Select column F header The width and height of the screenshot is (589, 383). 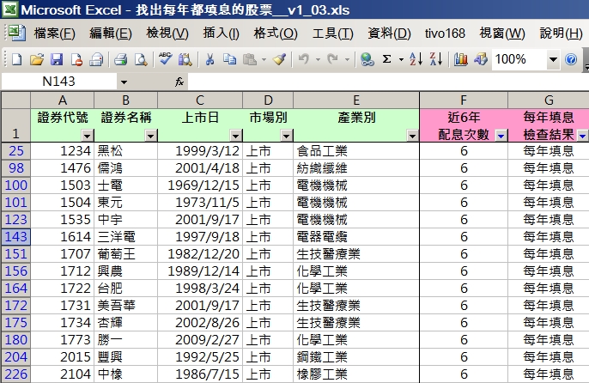point(464,100)
